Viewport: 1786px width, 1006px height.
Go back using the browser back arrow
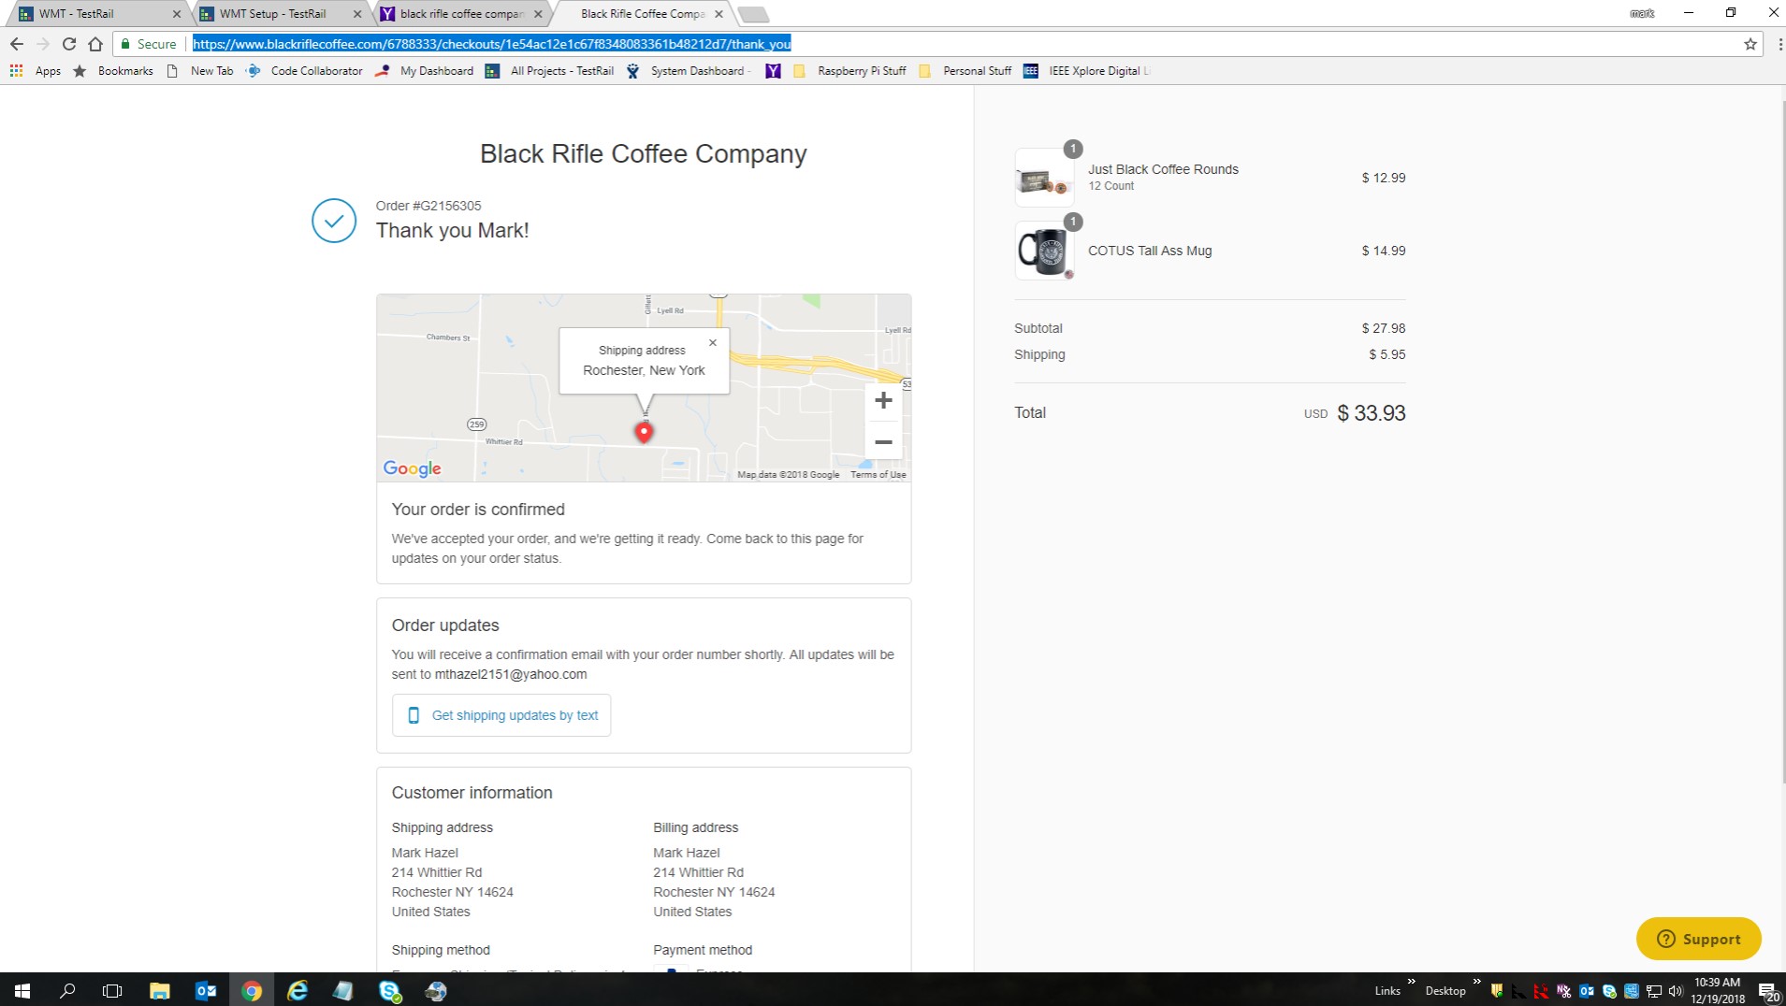[16, 44]
